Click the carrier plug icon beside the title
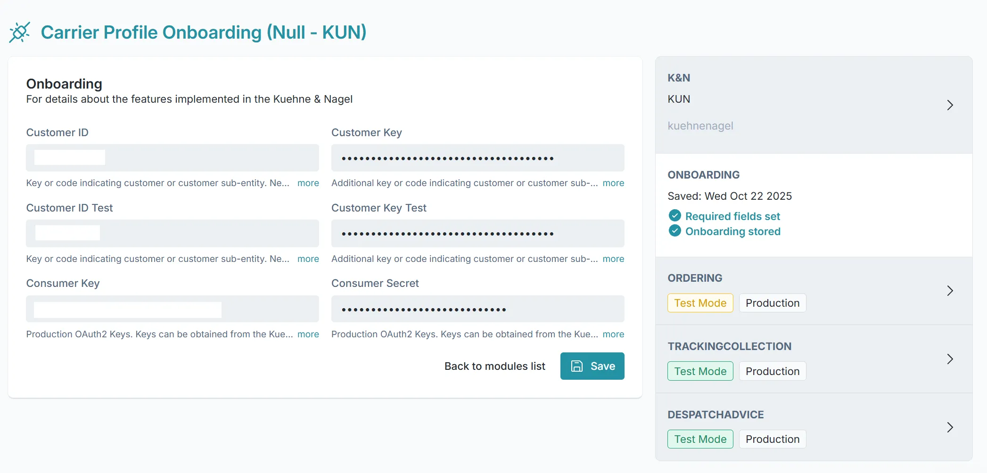This screenshot has height=473, width=987. coord(19,33)
